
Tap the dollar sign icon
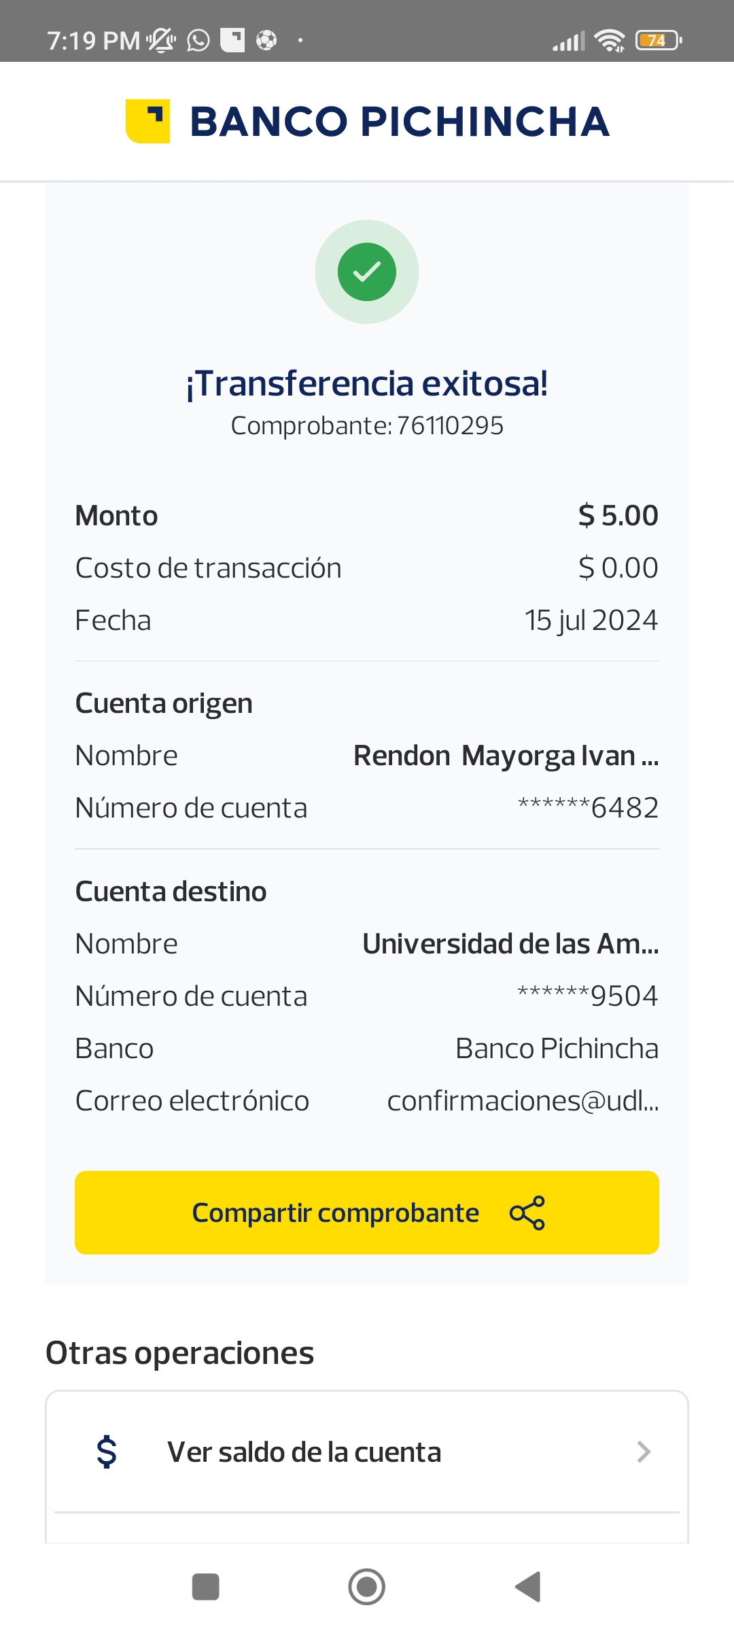pos(107,1452)
